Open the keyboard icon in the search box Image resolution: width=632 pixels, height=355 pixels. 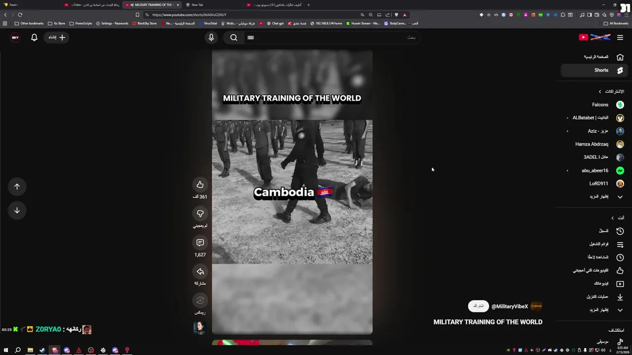coord(250,37)
